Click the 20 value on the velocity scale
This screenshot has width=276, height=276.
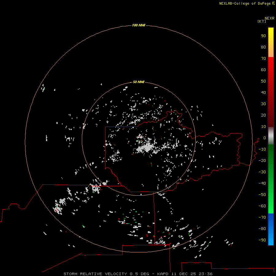[263, 115]
